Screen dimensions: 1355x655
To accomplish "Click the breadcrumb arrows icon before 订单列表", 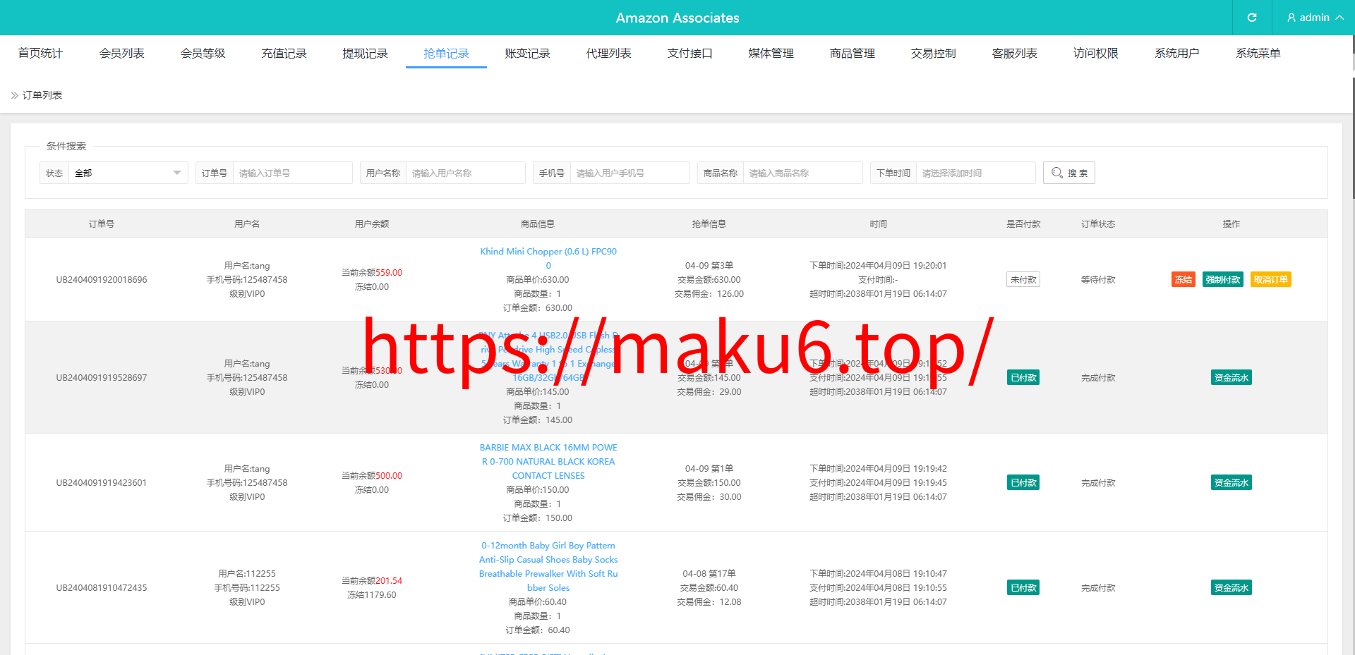I will [15, 95].
